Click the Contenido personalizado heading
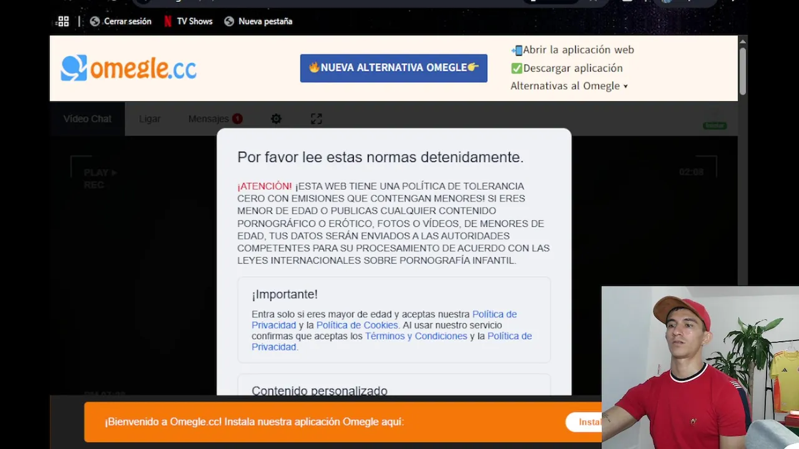The image size is (799, 449). pos(320,391)
